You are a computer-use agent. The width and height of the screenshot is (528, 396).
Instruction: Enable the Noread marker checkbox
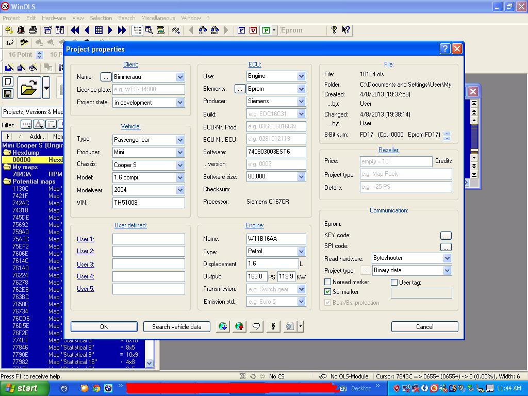tap(327, 282)
